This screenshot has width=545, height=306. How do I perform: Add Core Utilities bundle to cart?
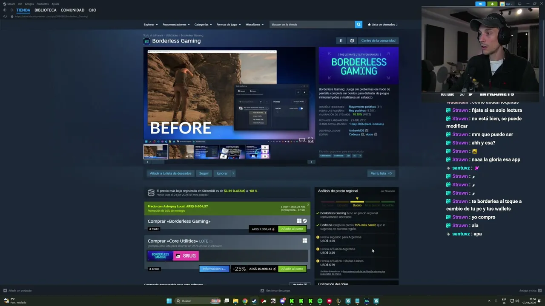point(292,269)
